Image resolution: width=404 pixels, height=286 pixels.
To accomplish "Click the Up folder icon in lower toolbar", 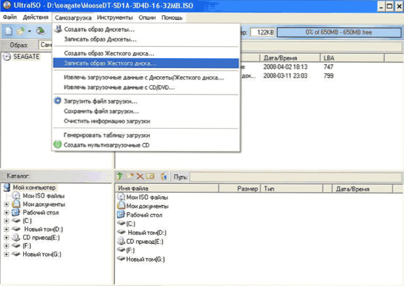I will (119, 176).
